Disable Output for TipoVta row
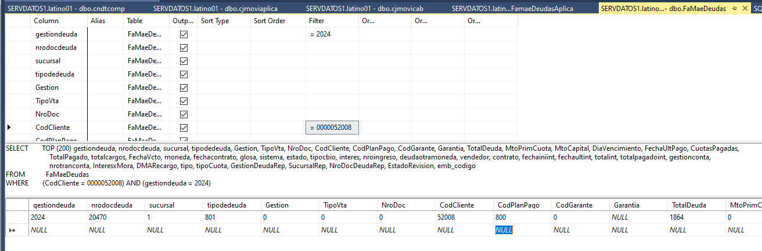 [x=184, y=101]
